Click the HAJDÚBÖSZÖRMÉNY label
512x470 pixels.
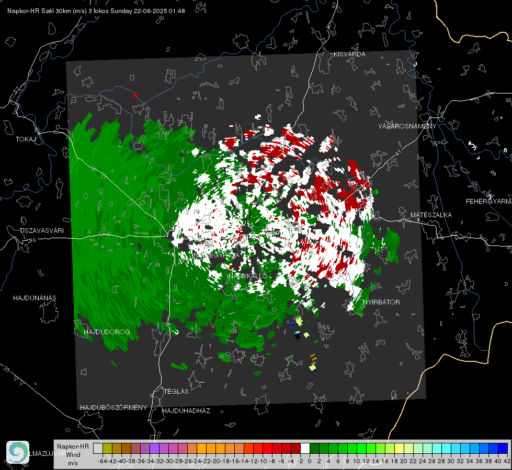113,407
